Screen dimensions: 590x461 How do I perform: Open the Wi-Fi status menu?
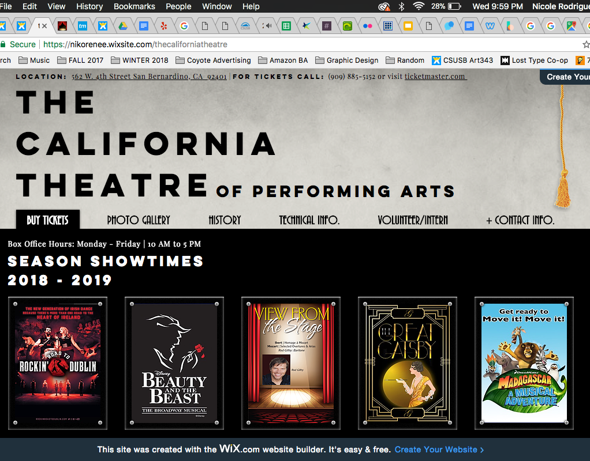click(x=419, y=6)
